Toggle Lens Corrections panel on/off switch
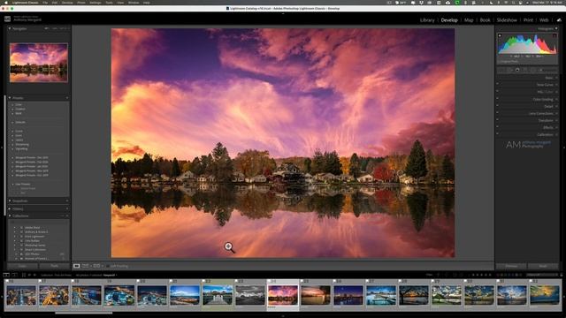 point(497,113)
